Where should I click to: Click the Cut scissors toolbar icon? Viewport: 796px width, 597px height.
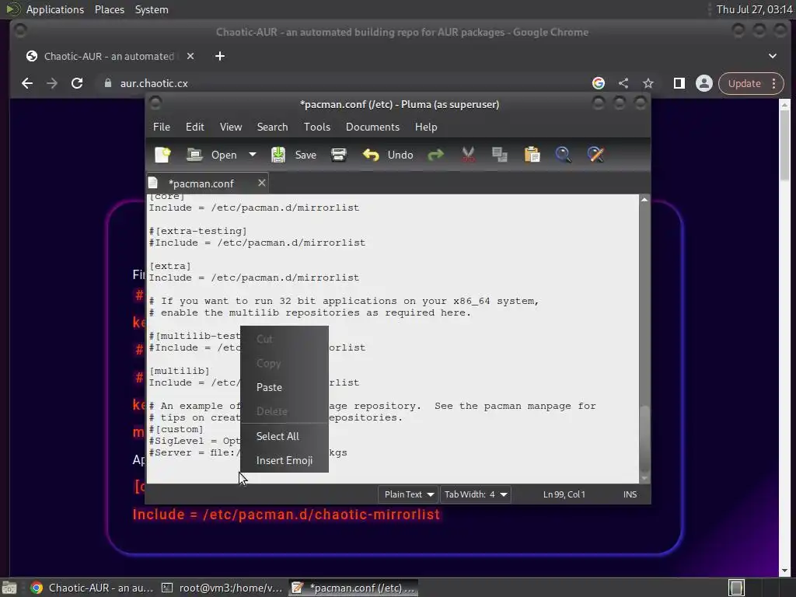(468, 155)
